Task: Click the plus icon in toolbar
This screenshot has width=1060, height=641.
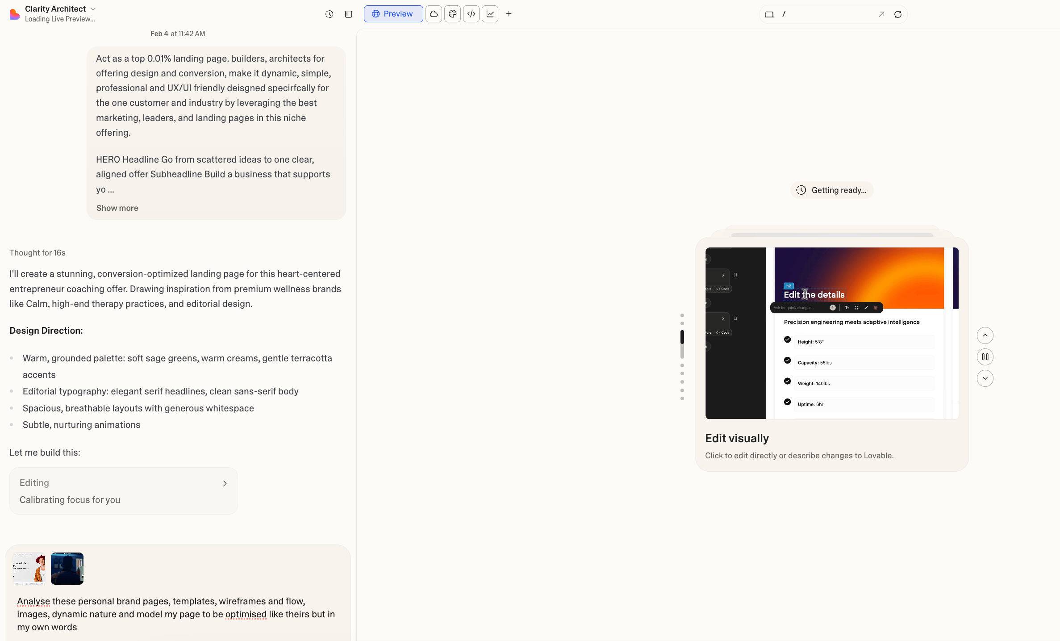Action: click(509, 14)
